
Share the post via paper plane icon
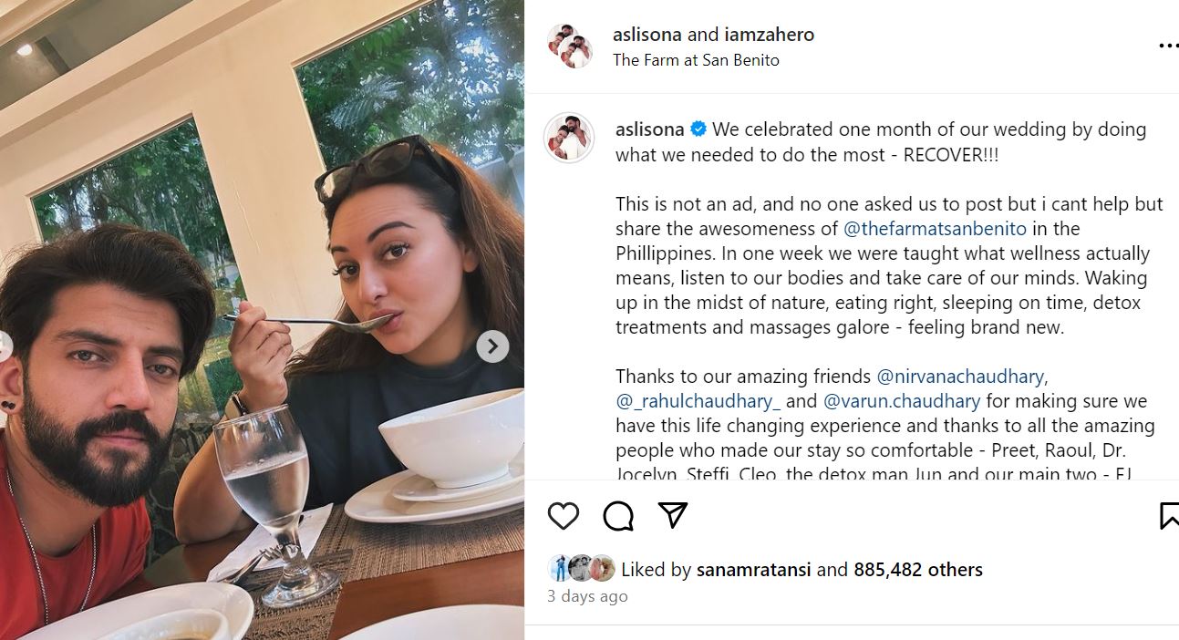pyautogui.click(x=673, y=515)
